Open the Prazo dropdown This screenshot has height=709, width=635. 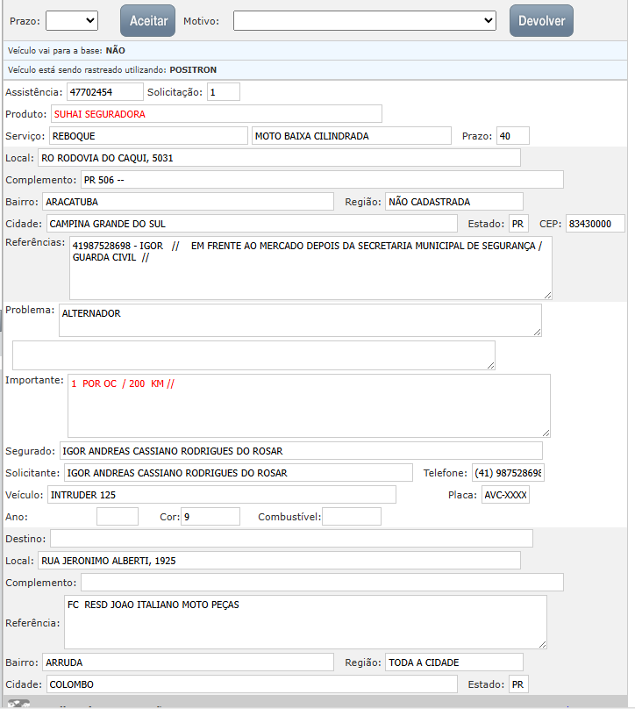[72, 20]
